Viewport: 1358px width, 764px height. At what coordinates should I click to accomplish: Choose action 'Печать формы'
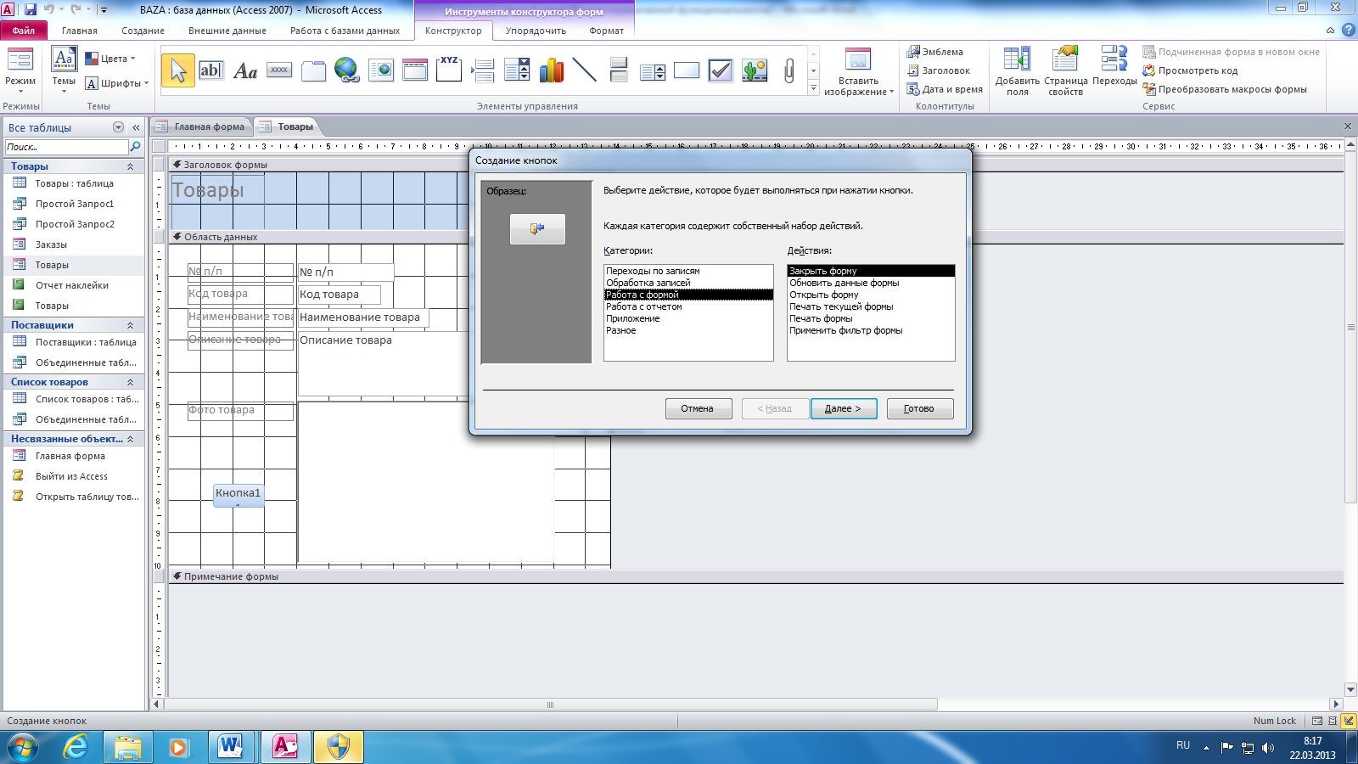pyautogui.click(x=871, y=318)
